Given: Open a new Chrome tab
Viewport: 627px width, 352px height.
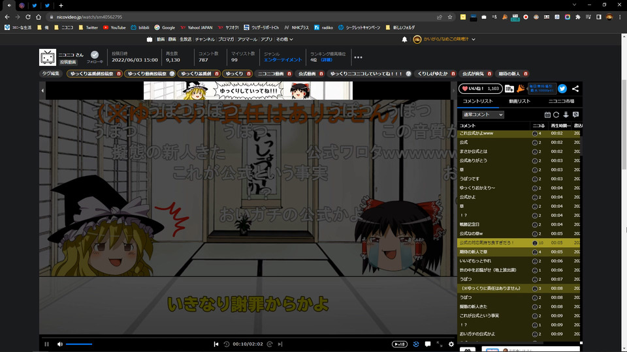Looking at the screenshot, I should (x=61, y=6).
